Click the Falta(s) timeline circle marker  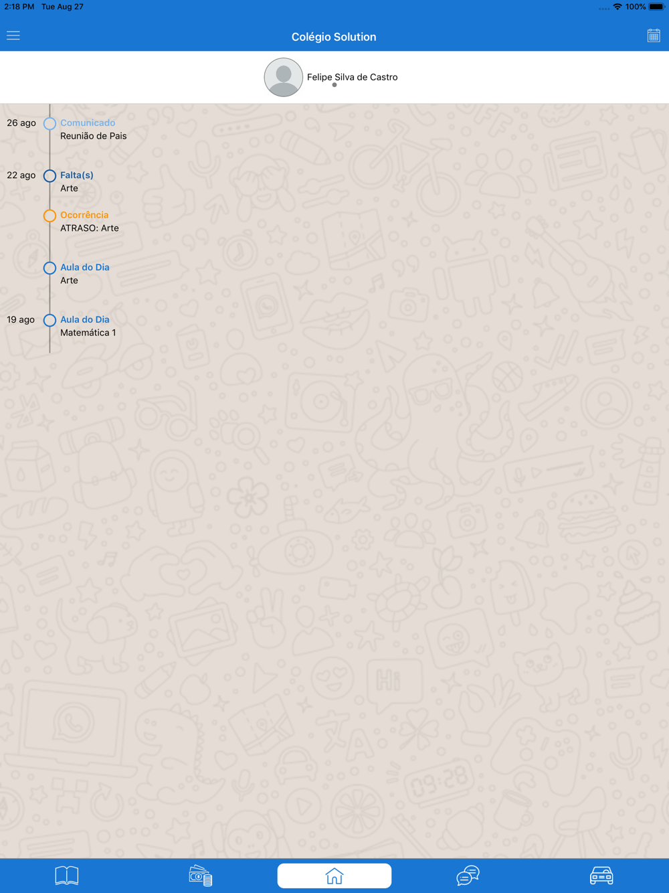click(x=50, y=176)
